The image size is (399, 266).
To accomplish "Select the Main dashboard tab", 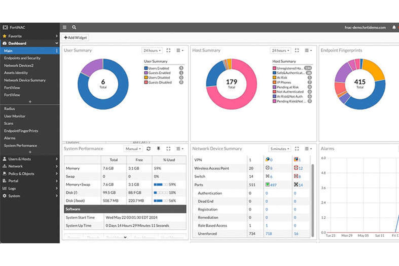I will click(30, 51).
